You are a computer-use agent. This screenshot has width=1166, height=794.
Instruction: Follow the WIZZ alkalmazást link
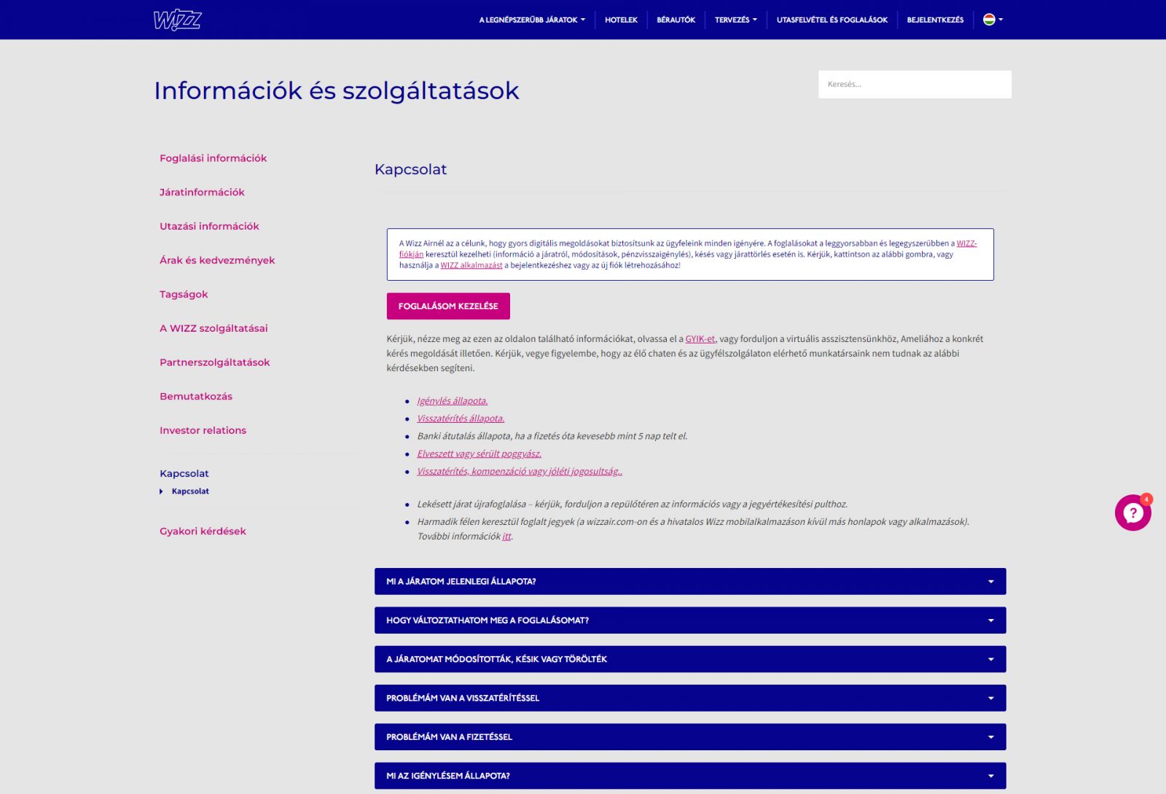[472, 265]
